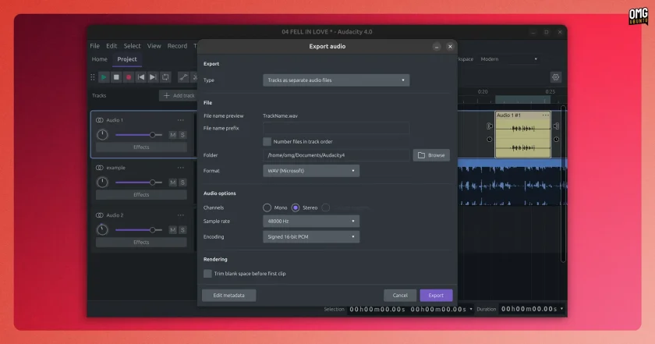The height and width of the screenshot is (344, 655).
Task: Open the export Type dropdown
Action: [336, 80]
